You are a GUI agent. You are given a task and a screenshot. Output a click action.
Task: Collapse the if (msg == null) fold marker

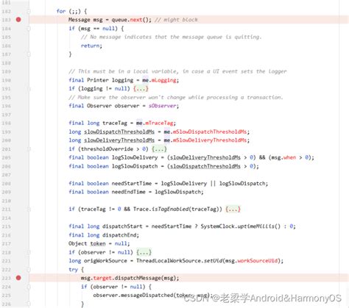click(x=29, y=29)
